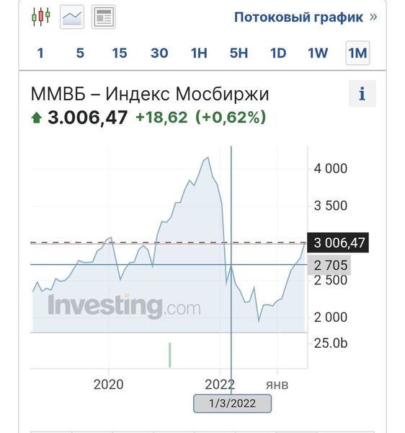The image size is (405, 433).
Task: Open the chart info button
Action: point(362,94)
